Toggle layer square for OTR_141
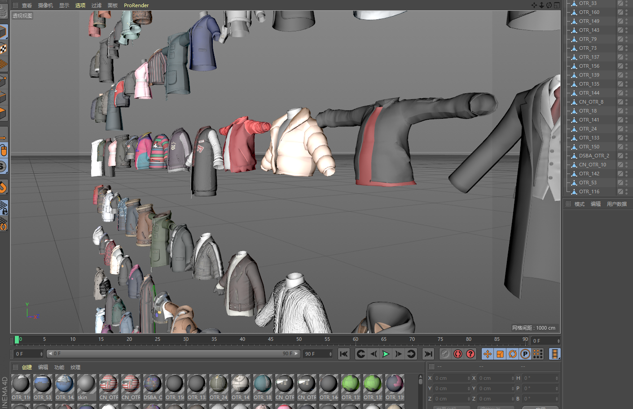The height and width of the screenshot is (409, 633). (620, 120)
